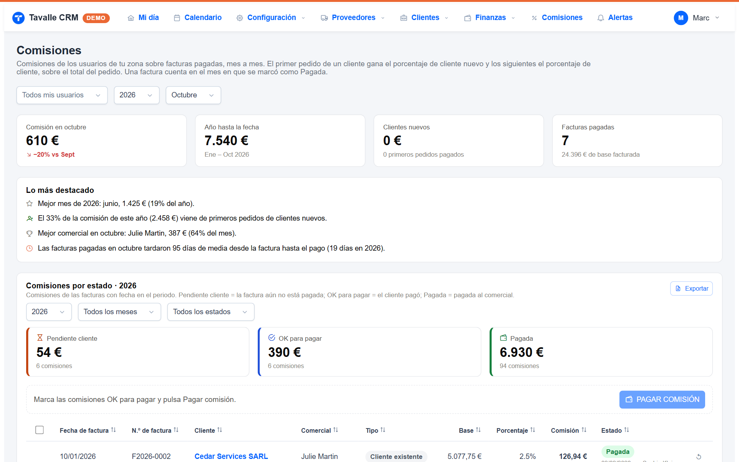
Task: Click the Marc user avatar circle
Action: [x=681, y=18]
